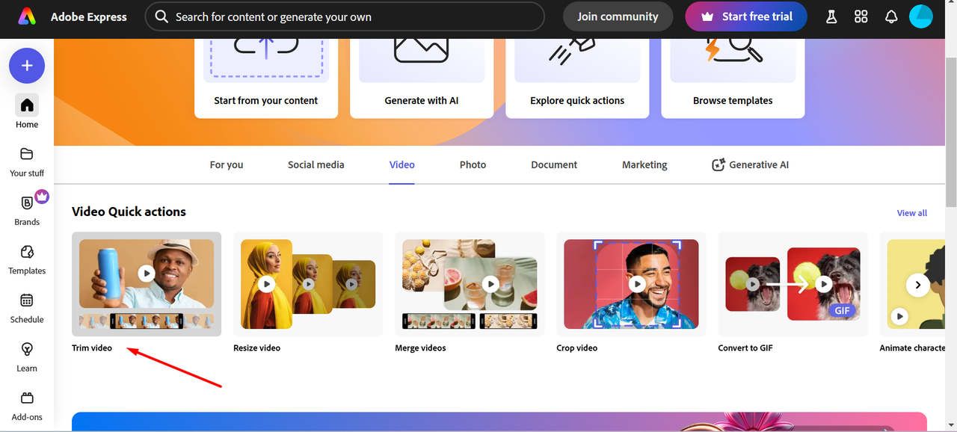Click the magnifier icon on Browse templates
This screenshot has width=957, height=432.
(x=734, y=50)
